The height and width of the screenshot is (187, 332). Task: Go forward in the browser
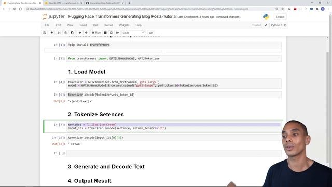(9, 9)
